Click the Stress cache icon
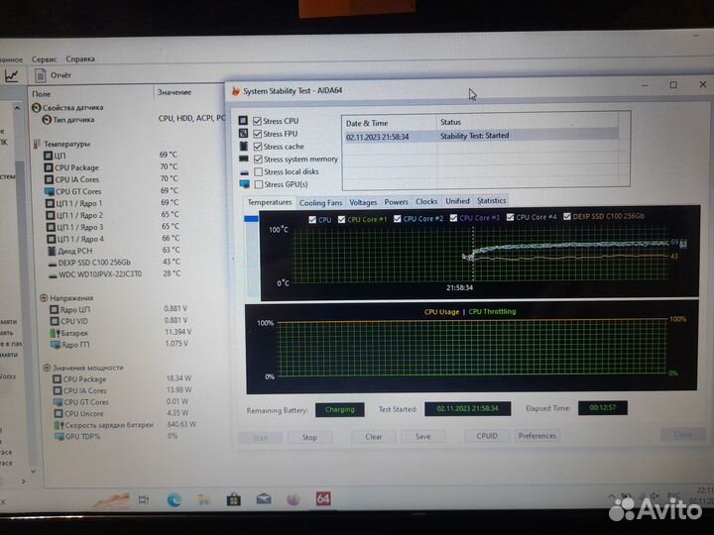This screenshot has width=714, height=535. click(x=244, y=146)
